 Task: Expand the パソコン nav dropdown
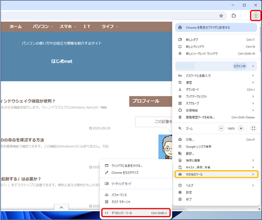pos(43,26)
